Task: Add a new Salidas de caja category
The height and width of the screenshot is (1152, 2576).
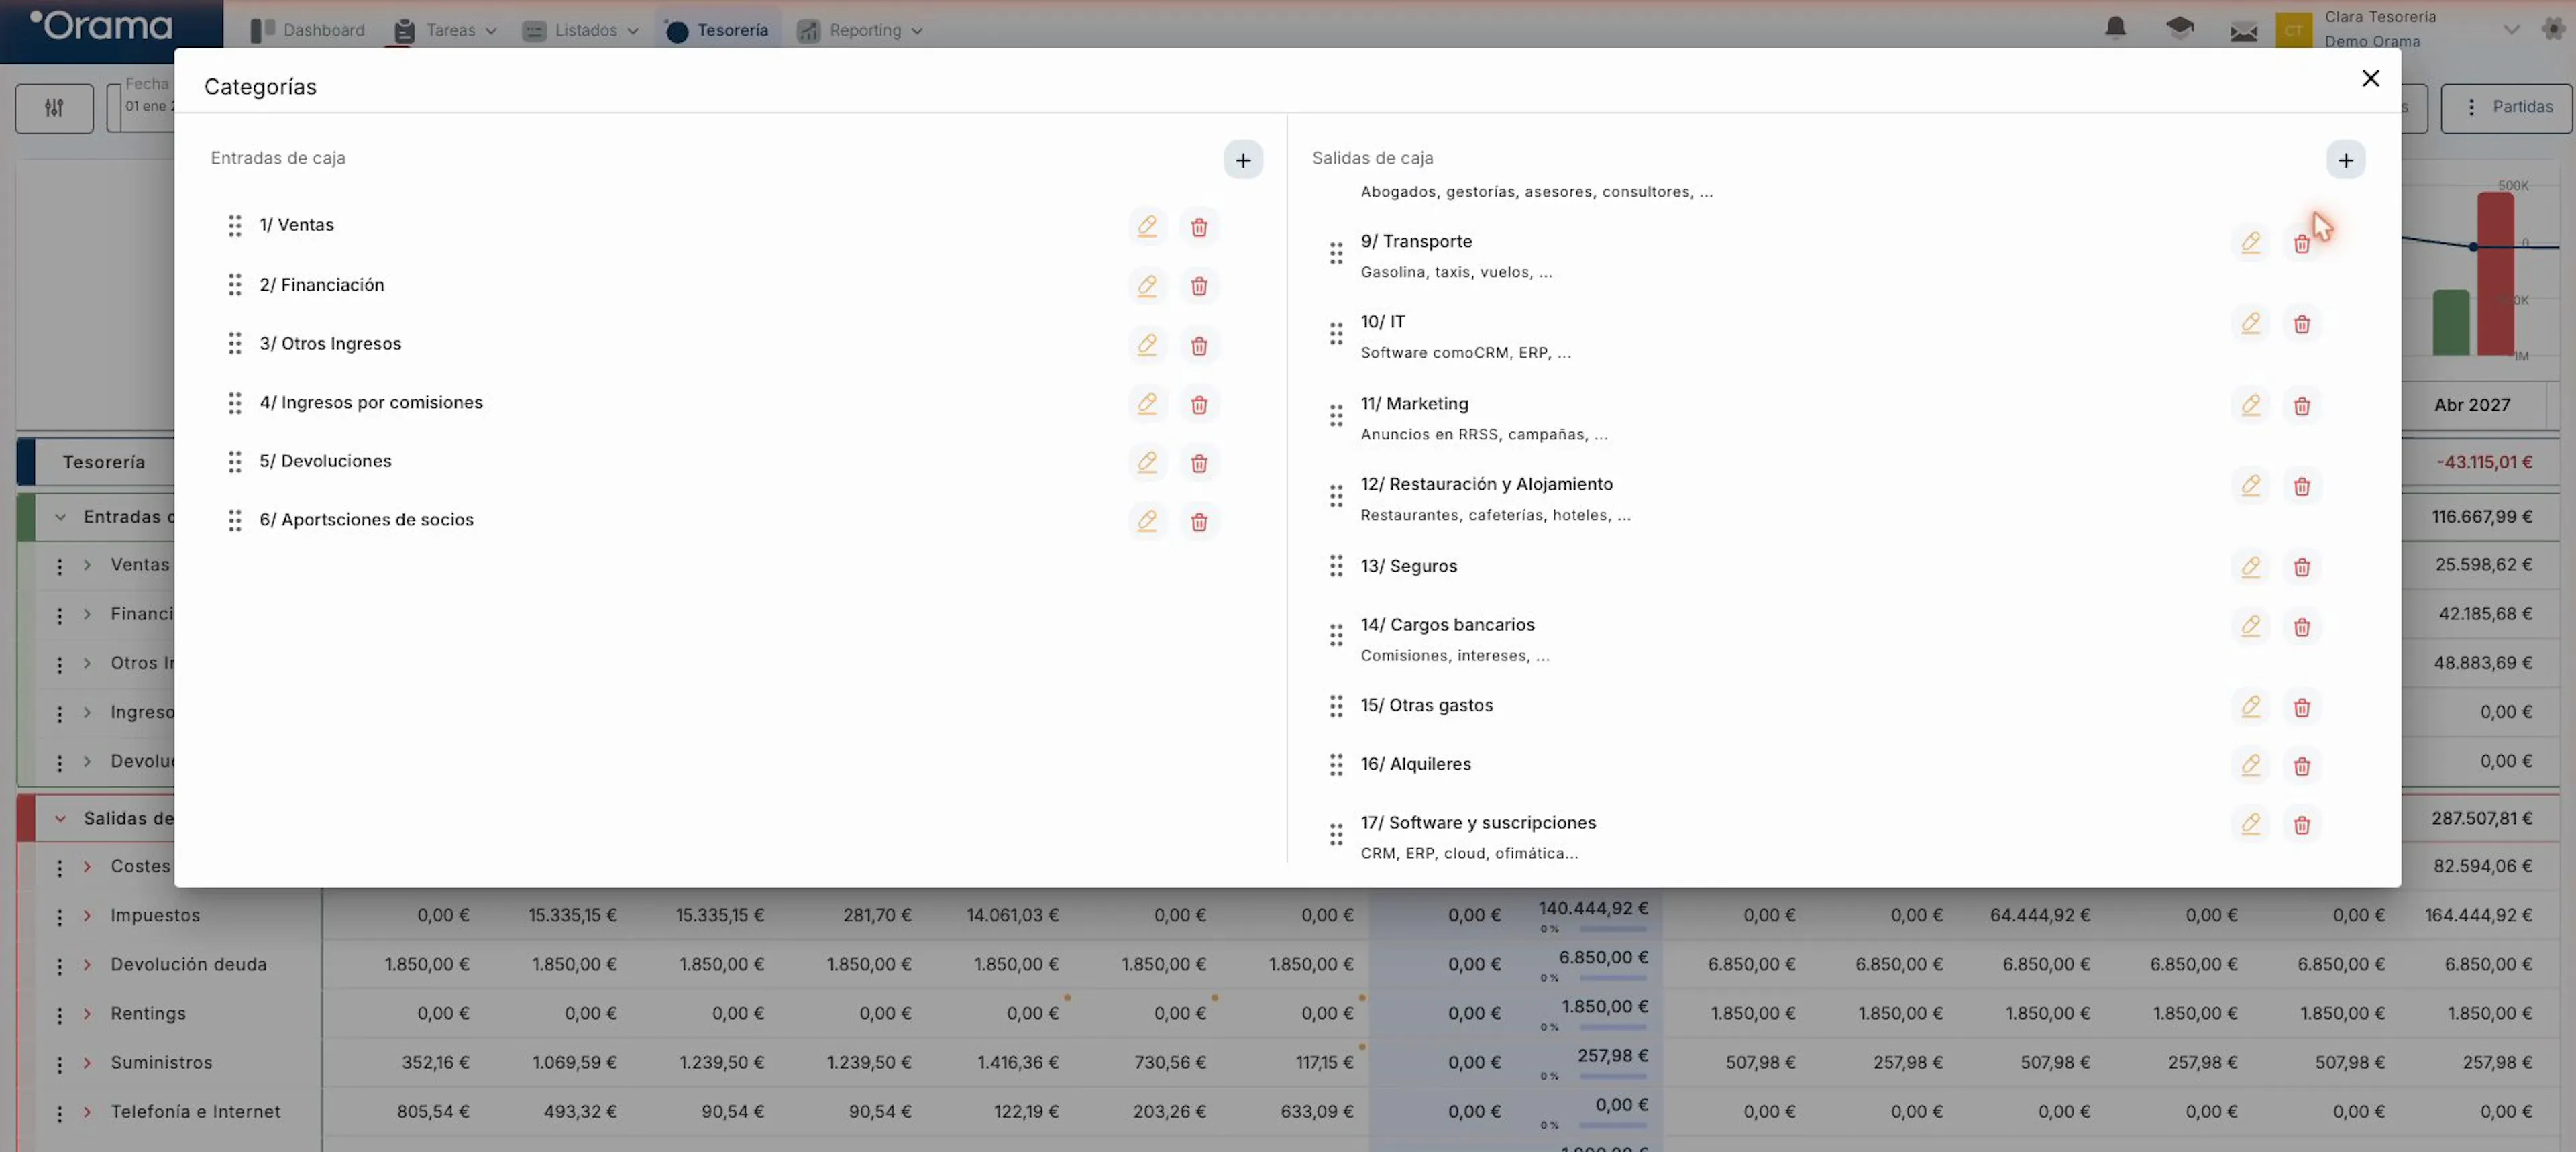Action: pyautogui.click(x=2345, y=160)
